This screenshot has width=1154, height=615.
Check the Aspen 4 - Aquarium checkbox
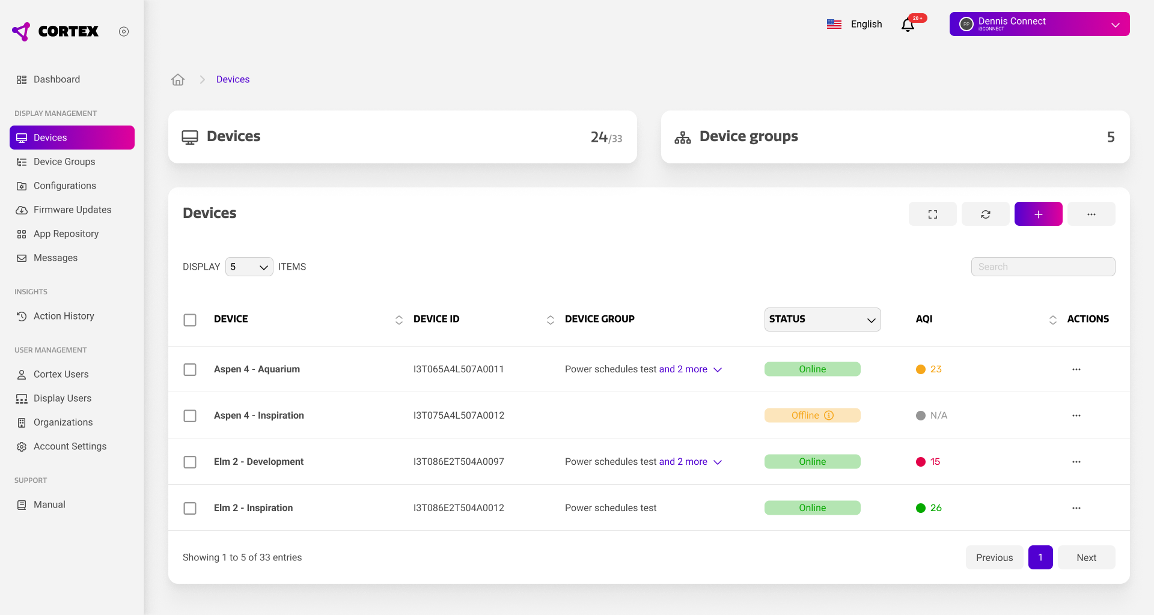190,370
